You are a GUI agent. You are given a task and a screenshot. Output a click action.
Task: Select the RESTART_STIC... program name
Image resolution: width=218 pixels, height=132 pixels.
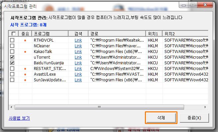50,69
